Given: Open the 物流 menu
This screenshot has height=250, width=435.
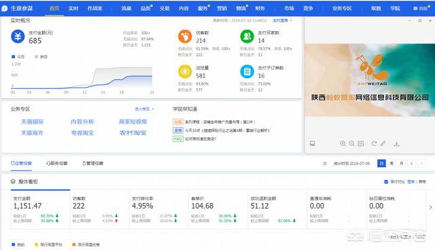Looking at the screenshot, I should click(x=241, y=9).
